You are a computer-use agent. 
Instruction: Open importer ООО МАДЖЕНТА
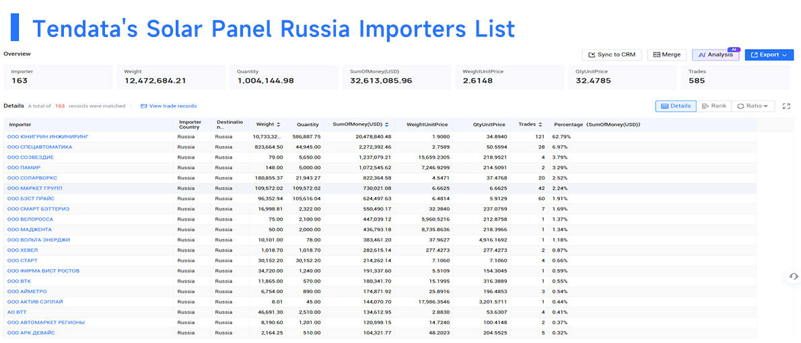point(29,230)
